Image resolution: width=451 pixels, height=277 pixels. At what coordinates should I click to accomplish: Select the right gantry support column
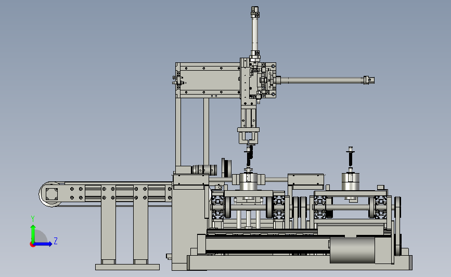click(x=206, y=131)
